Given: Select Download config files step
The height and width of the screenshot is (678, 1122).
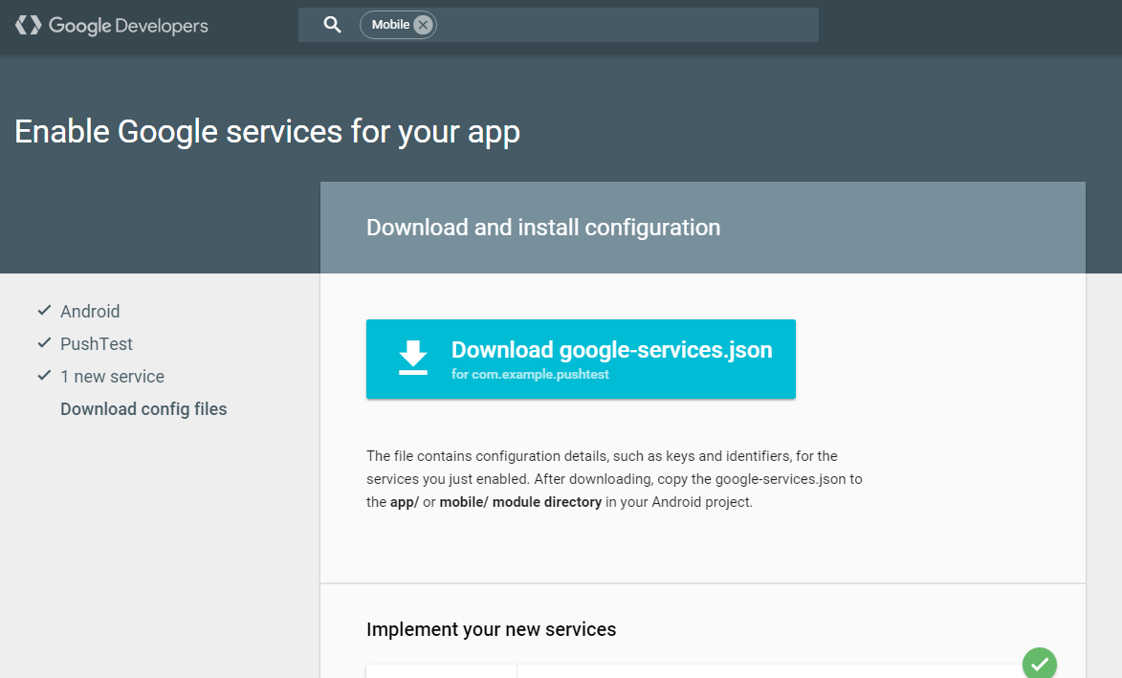Looking at the screenshot, I should pos(143,409).
